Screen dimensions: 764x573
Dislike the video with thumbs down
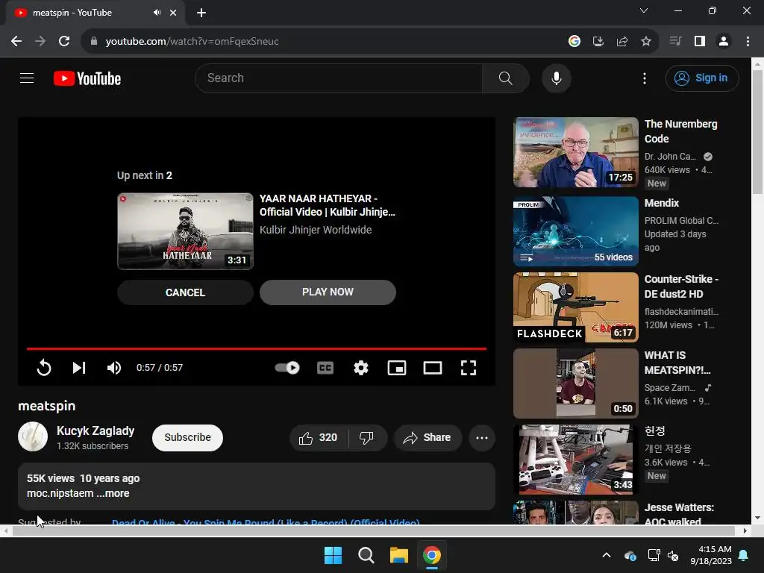(367, 437)
